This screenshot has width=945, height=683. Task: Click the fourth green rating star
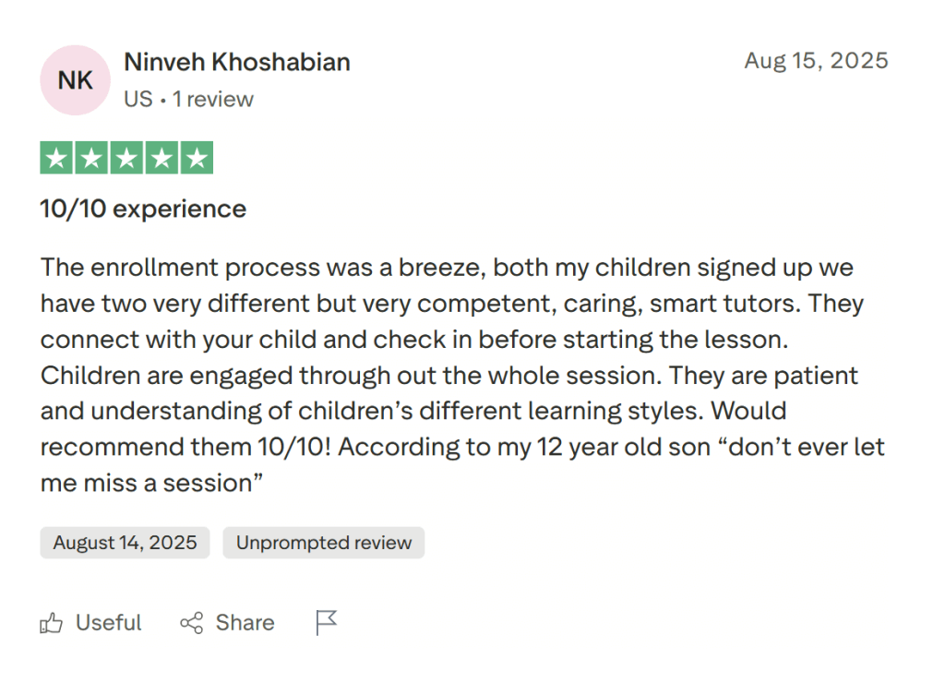click(161, 158)
